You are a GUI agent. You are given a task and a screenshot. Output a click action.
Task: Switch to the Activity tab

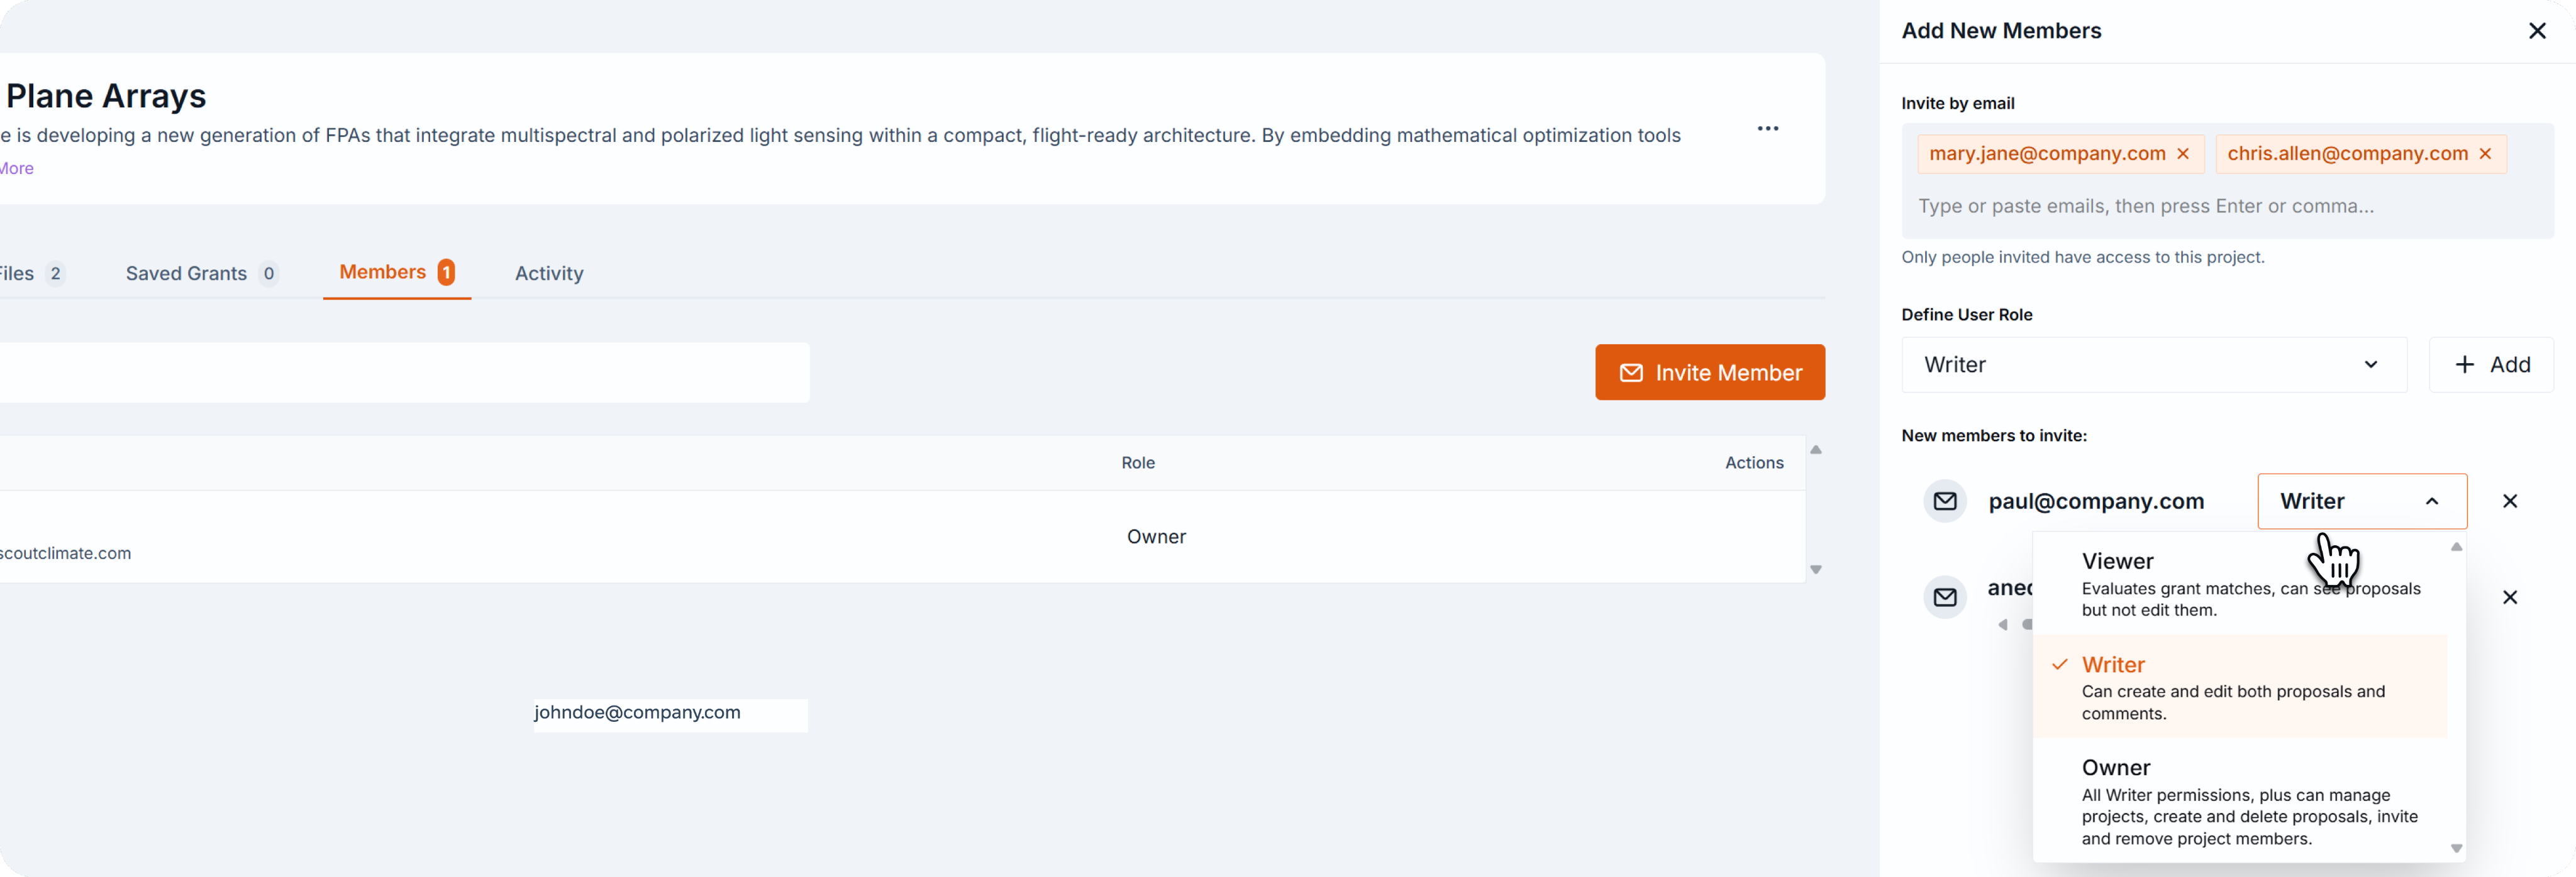(549, 274)
